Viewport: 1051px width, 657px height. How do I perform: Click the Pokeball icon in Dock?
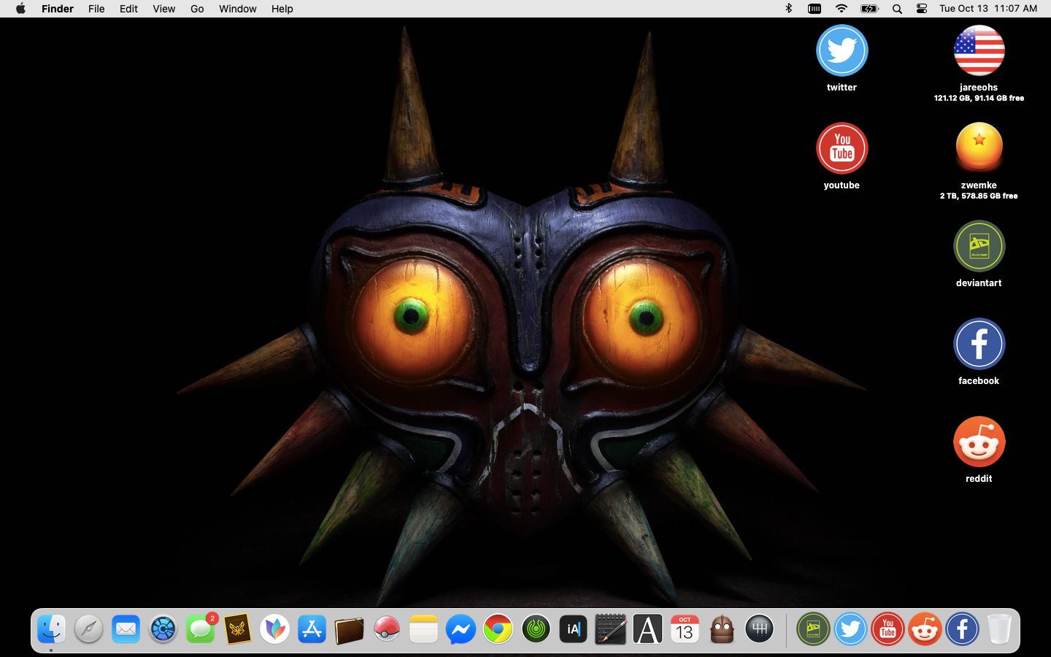[x=386, y=629]
